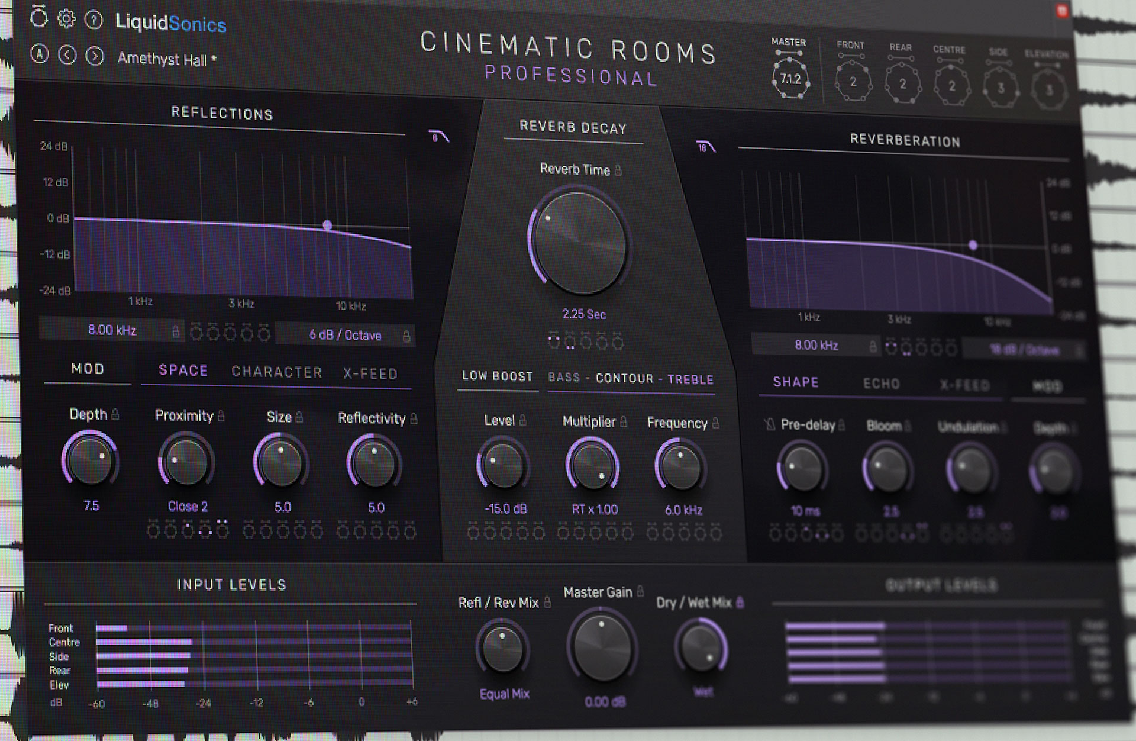This screenshot has height=741, width=1136.
Task: Open the Amethyst Hall preset name
Action: point(167,59)
